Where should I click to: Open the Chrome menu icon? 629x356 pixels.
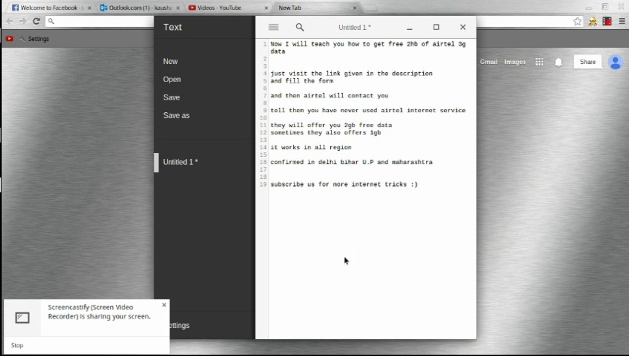[x=622, y=21]
